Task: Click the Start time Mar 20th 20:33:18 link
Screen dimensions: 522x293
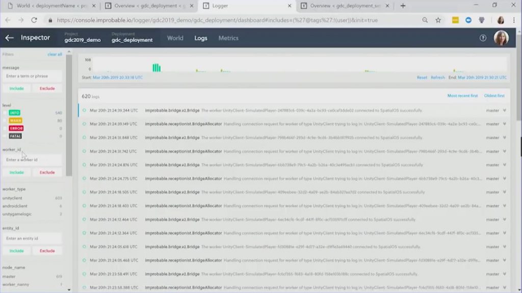Action: coord(118,77)
